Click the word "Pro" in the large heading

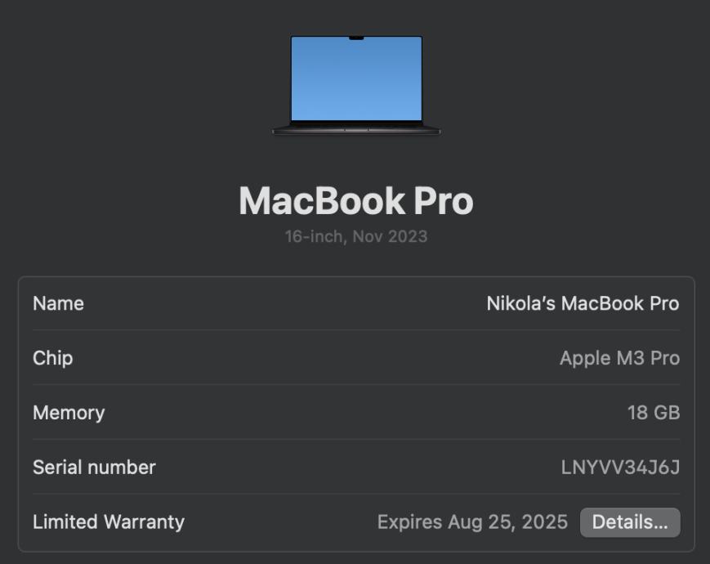point(443,201)
